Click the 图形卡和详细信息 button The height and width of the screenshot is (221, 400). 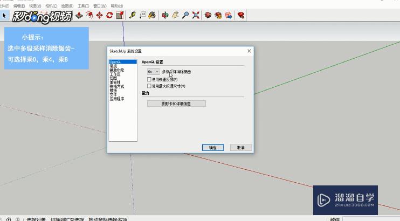coord(176,103)
